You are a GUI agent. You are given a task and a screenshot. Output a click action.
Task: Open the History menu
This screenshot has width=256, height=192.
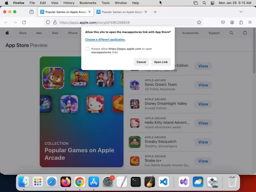(69, 3)
